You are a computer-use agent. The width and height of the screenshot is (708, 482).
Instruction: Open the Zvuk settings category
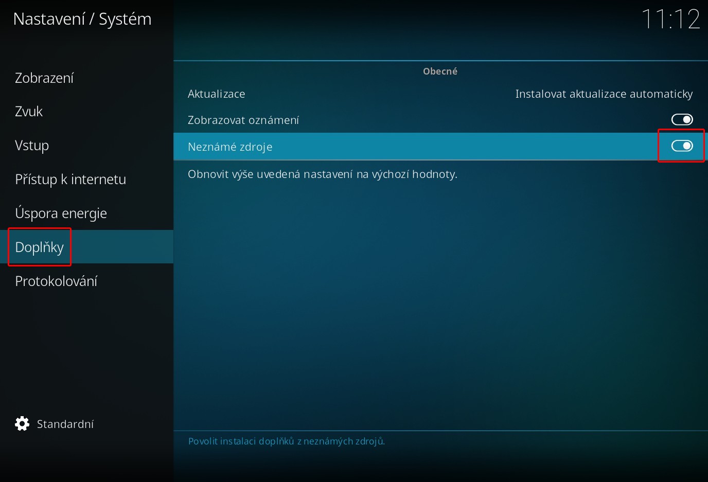tap(29, 111)
